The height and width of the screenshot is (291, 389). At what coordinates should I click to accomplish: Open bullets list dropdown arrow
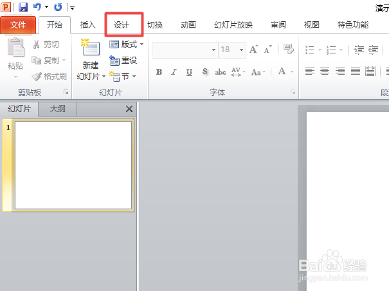320,50
